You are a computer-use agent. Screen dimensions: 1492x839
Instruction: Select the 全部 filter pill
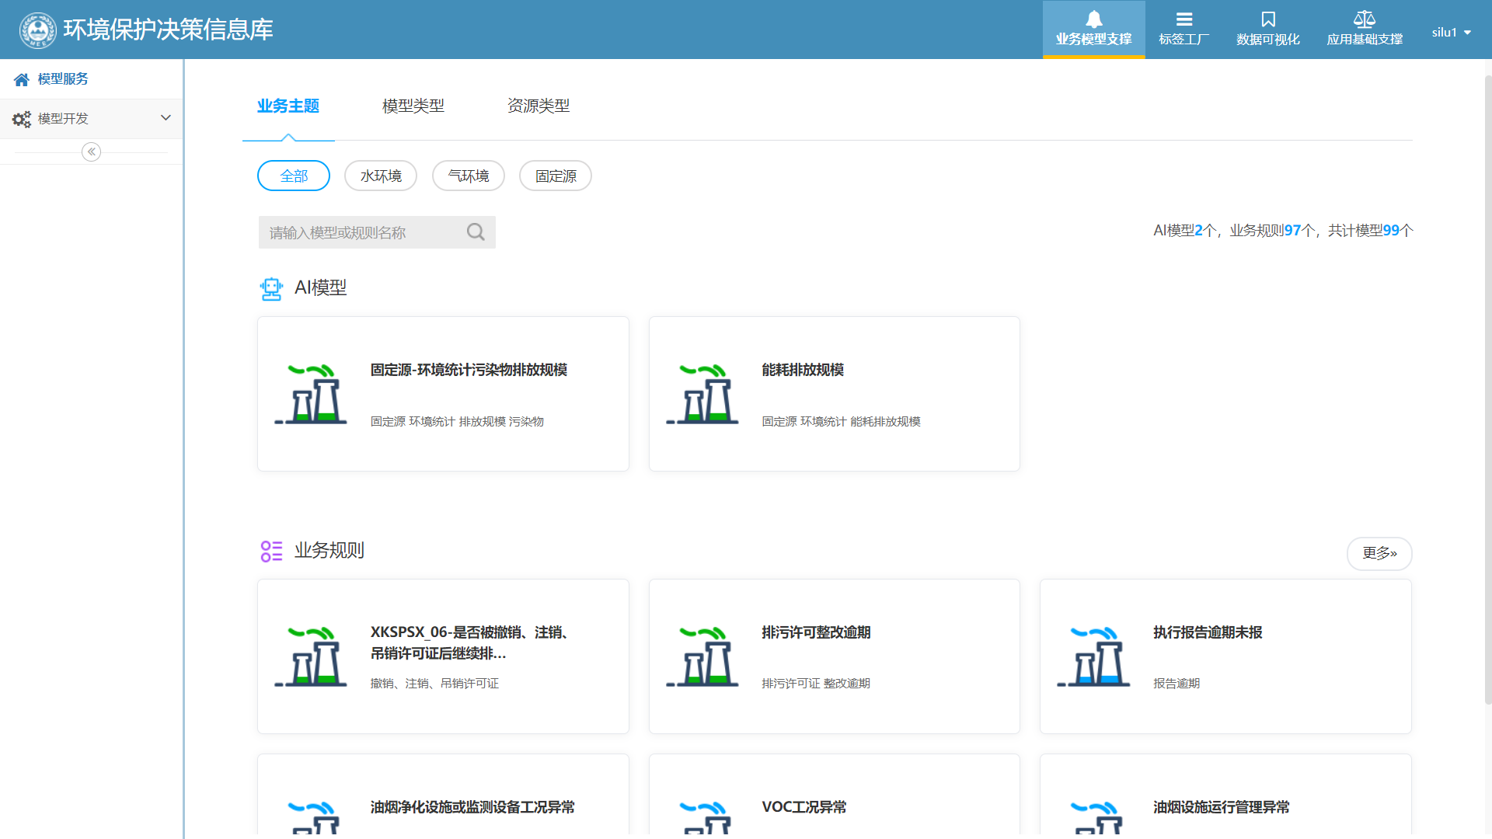pyautogui.click(x=294, y=176)
